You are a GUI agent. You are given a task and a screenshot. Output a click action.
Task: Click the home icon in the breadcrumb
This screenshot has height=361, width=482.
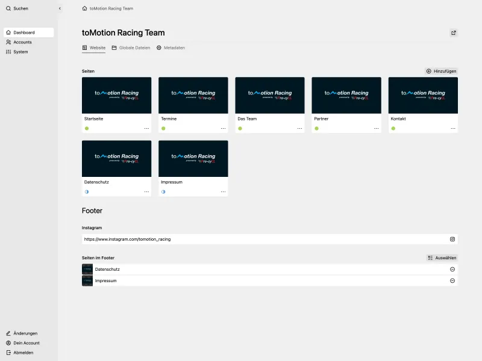(x=83, y=8)
